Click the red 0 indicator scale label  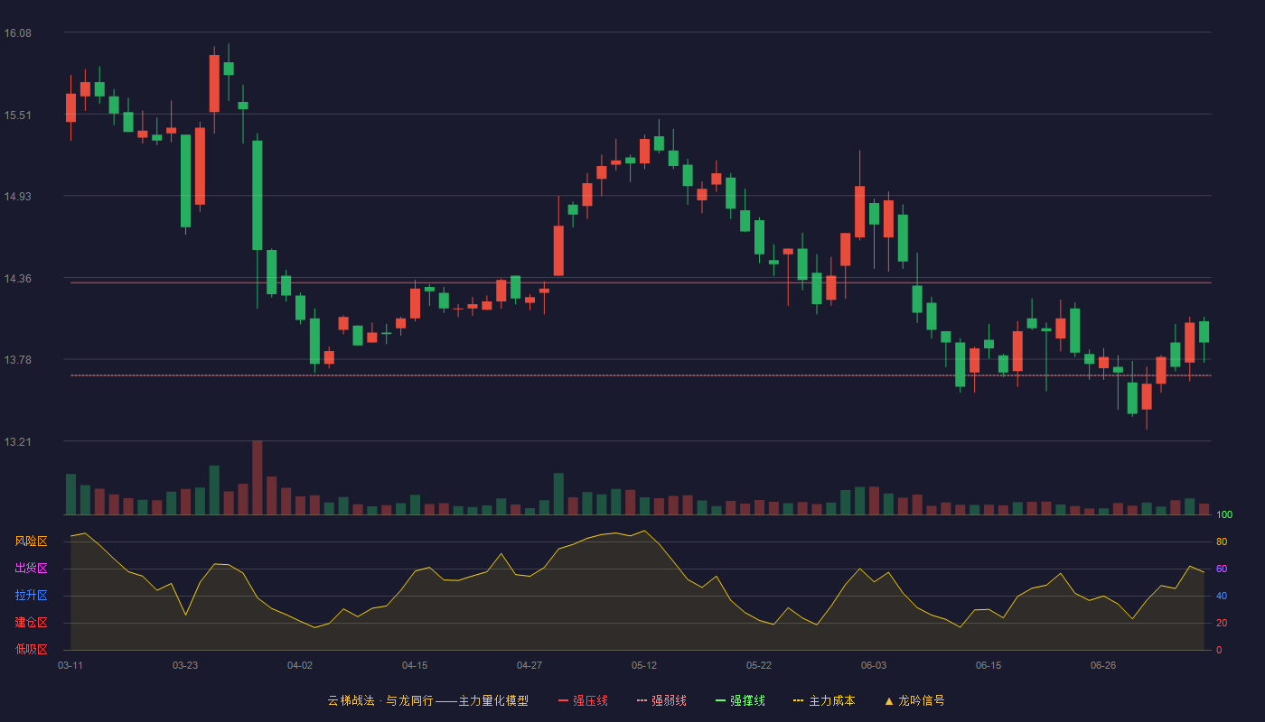click(x=1218, y=650)
